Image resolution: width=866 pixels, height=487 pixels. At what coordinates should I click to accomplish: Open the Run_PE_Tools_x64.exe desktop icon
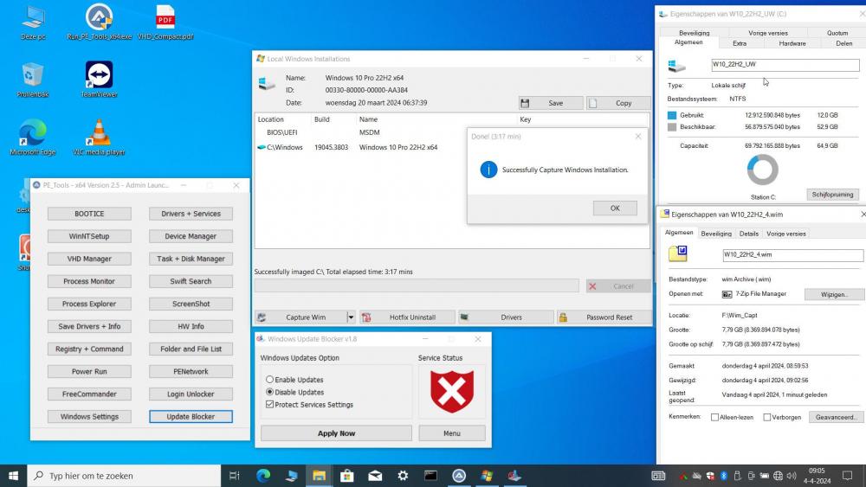[x=99, y=17]
